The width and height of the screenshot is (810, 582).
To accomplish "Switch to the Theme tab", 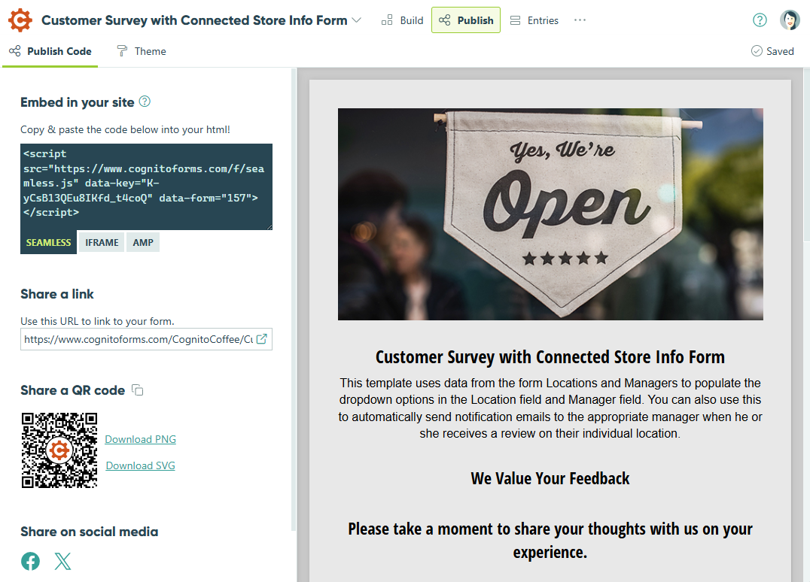I will [x=141, y=51].
